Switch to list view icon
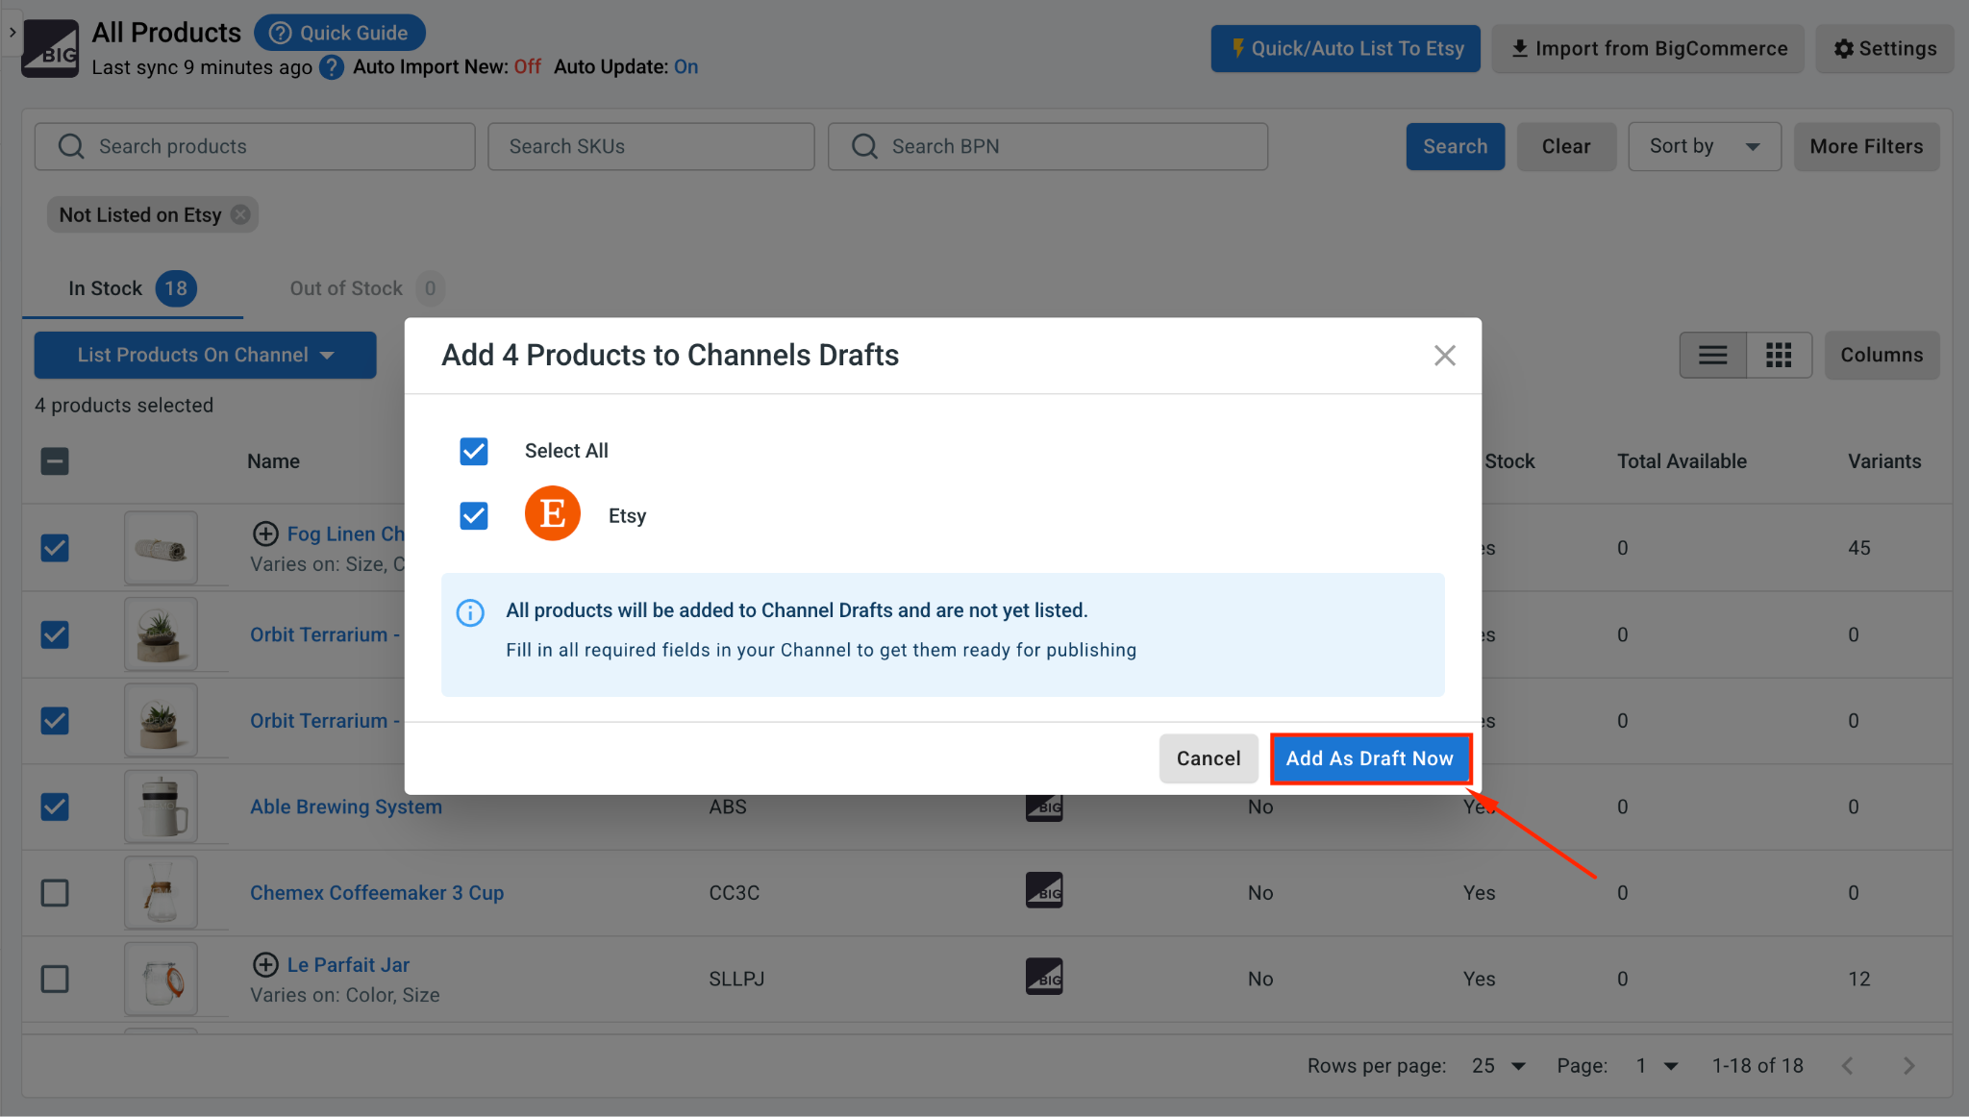The image size is (1969, 1117). (x=1712, y=356)
